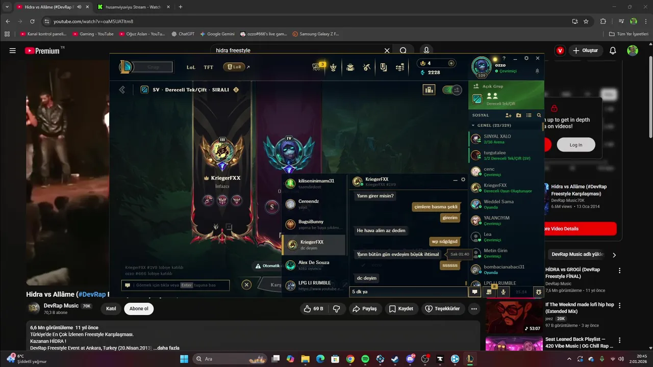Click the voice microphone icon
The image size is (653, 367).
504,292
